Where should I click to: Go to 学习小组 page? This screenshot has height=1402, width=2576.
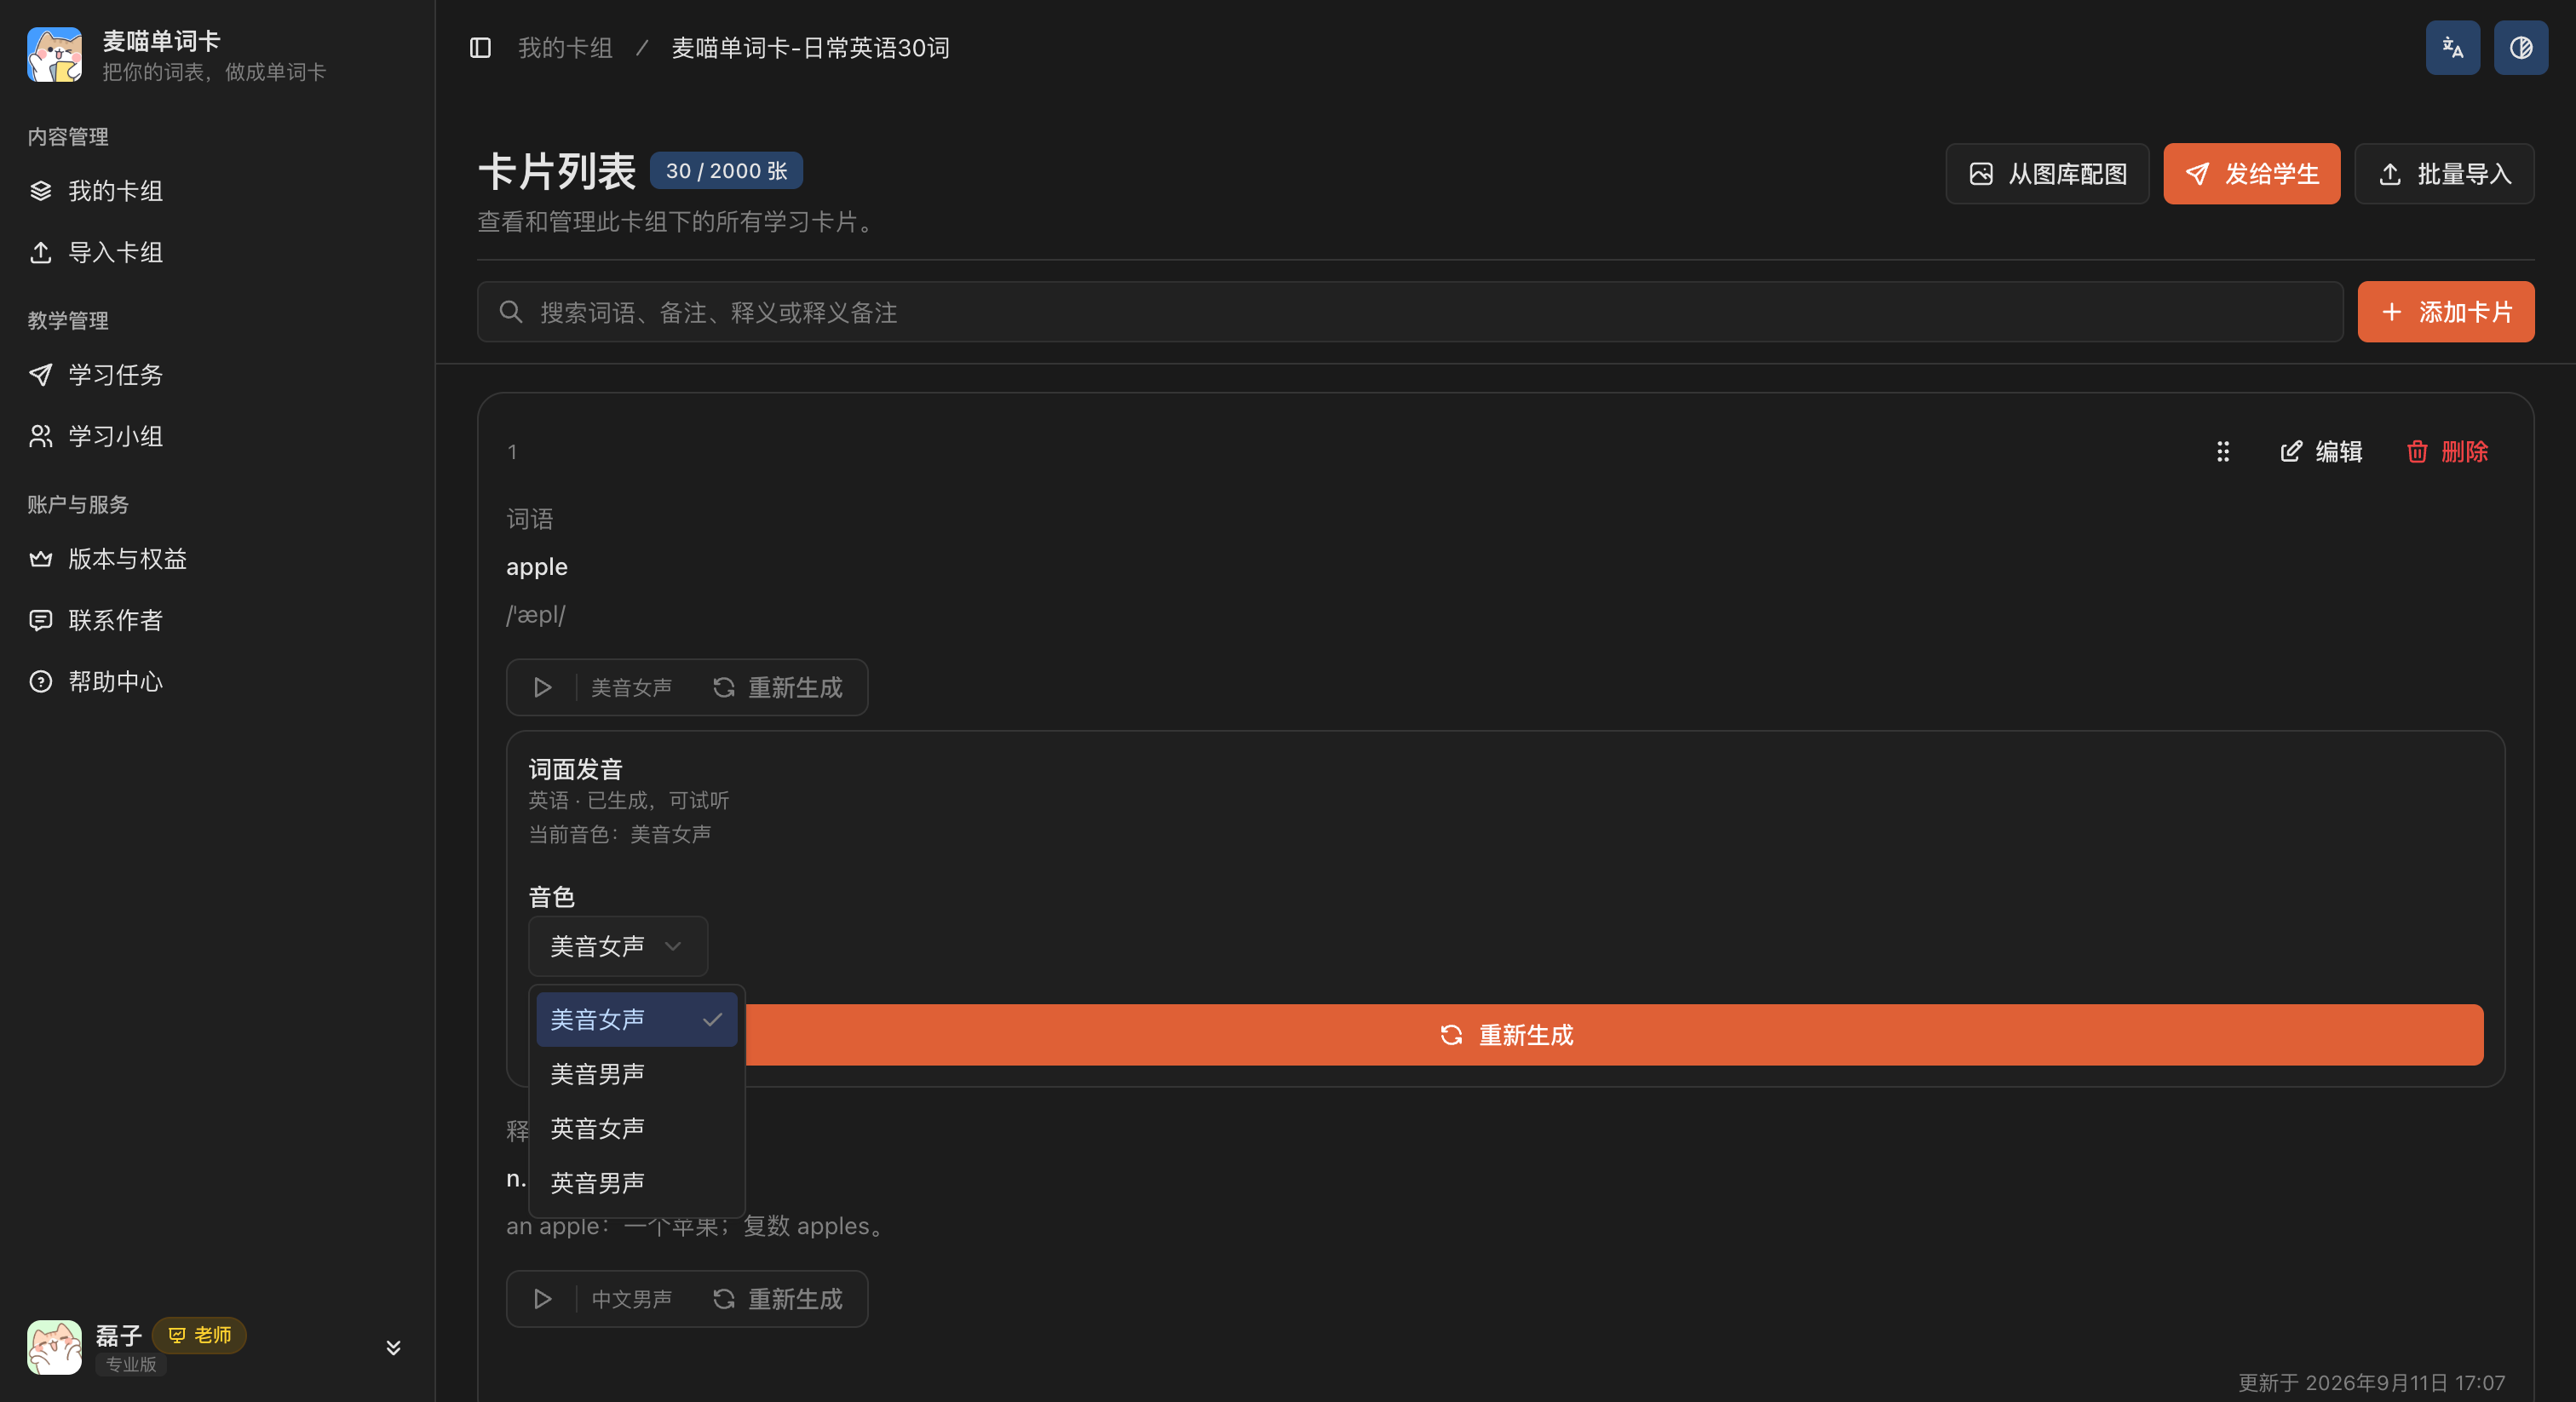[217, 436]
